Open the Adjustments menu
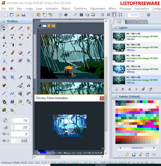This screenshot has width=161, height=166. (98, 9)
